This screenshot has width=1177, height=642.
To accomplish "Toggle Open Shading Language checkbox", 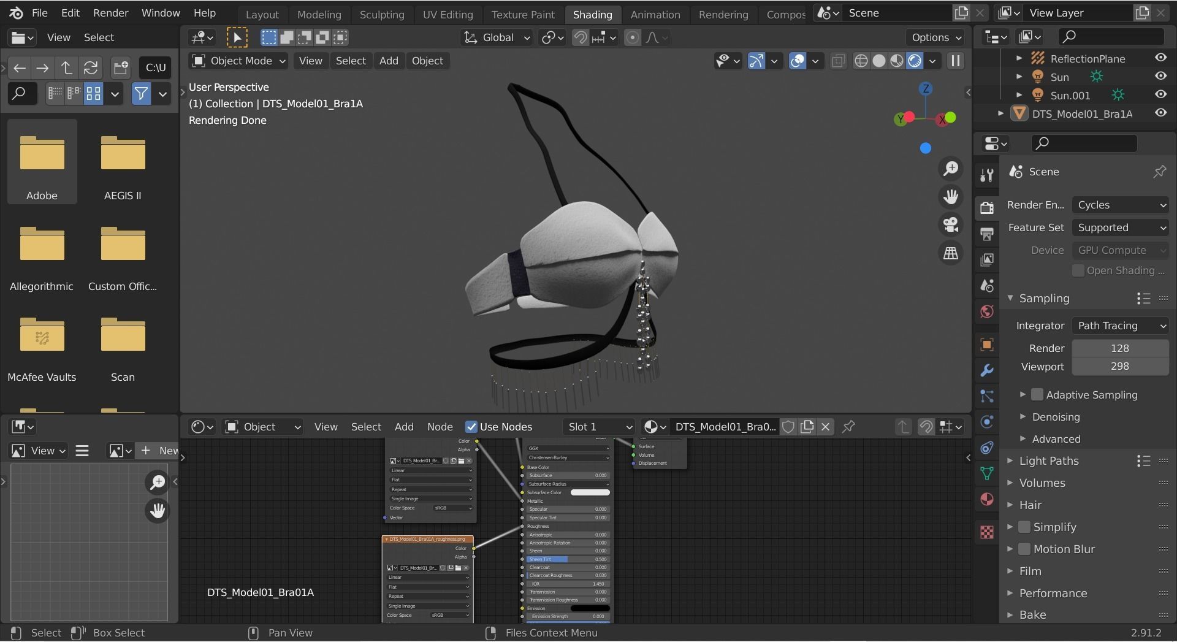I will (1078, 270).
